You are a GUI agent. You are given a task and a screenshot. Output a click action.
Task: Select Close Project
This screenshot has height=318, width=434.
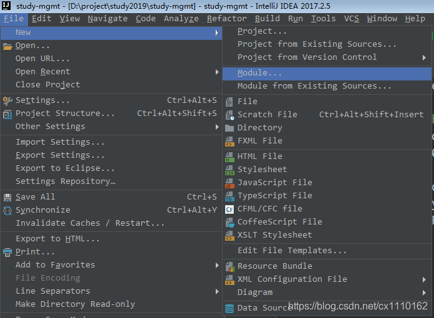111,85
